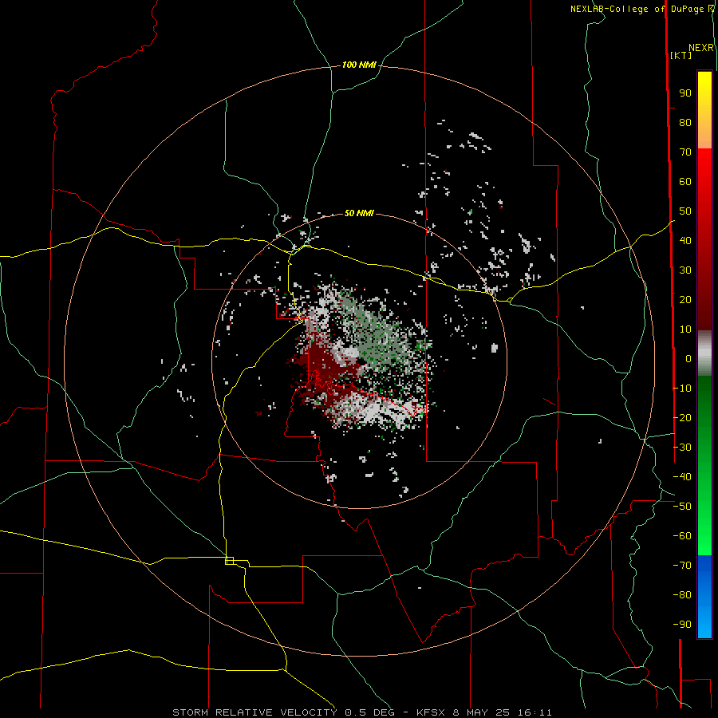The height and width of the screenshot is (718, 718).
Task: Click the NEXR text above the color scale
Action: click(701, 48)
